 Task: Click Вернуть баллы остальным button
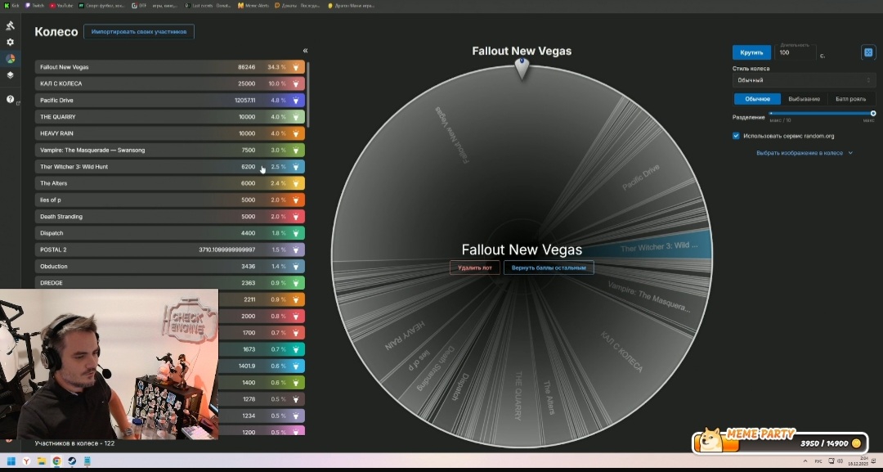[x=549, y=267]
